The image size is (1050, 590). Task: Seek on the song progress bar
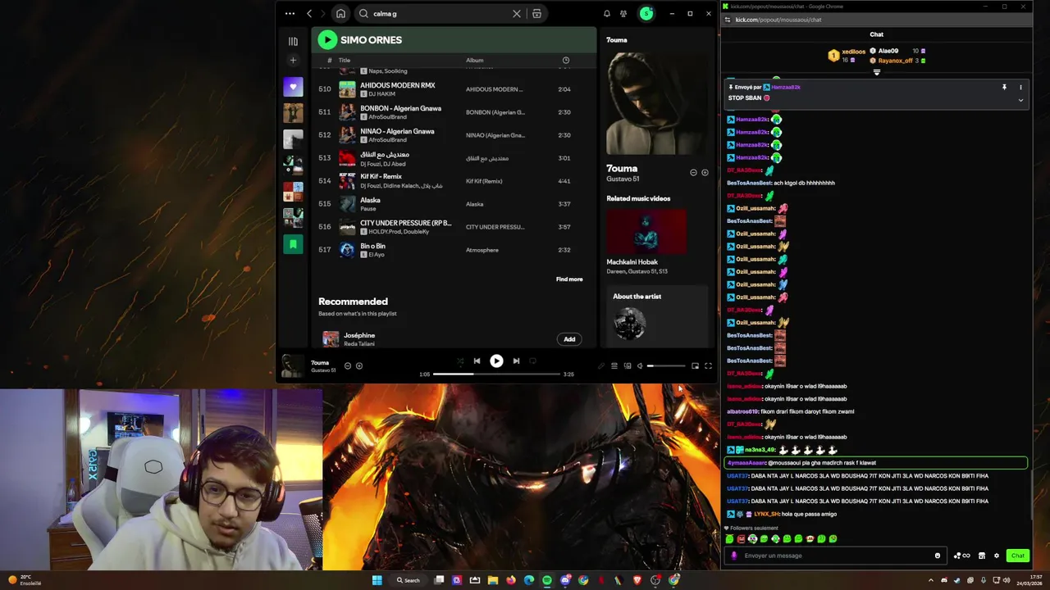tap(495, 374)
